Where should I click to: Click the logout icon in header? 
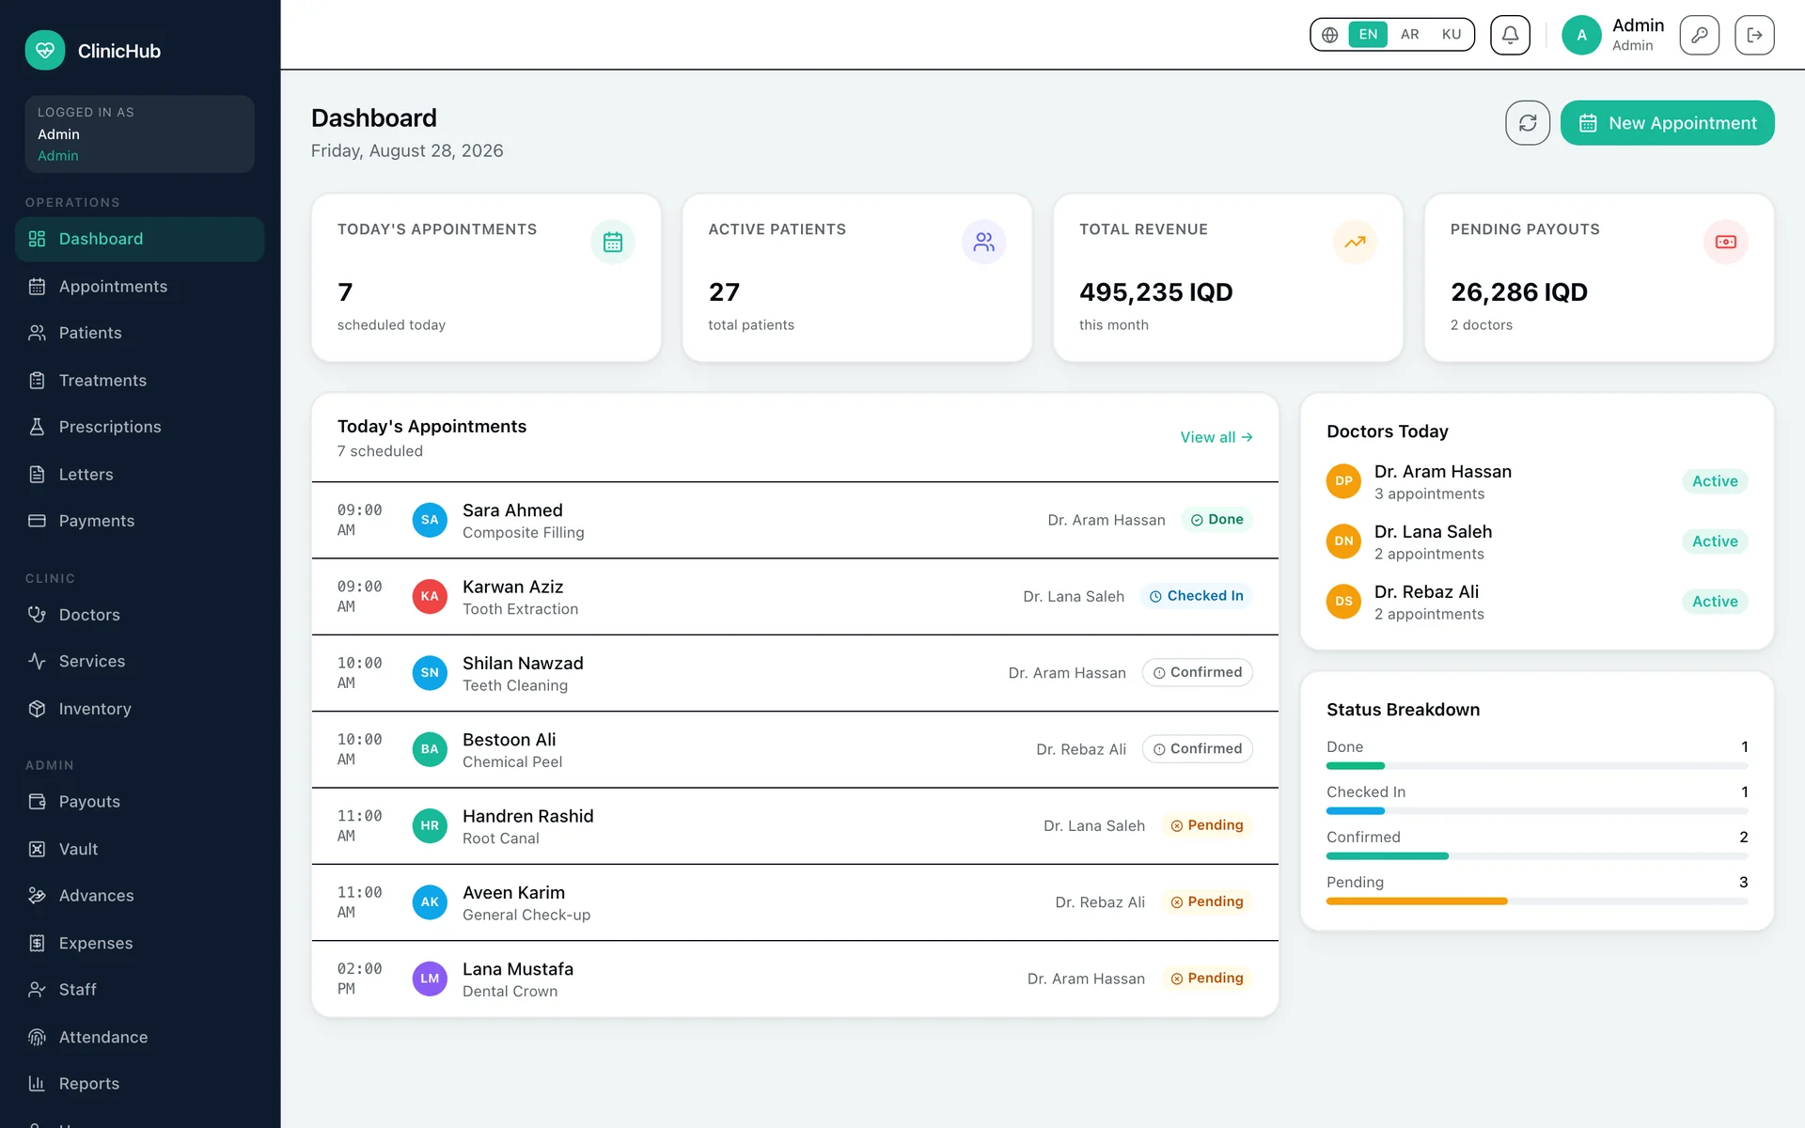coord(1754,35)
